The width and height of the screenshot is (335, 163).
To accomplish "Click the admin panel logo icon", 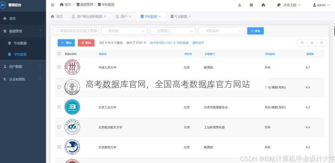I will (3, 5).
